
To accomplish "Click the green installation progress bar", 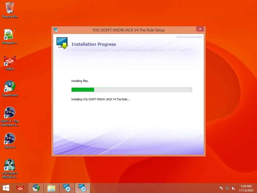I will [132, 90].
